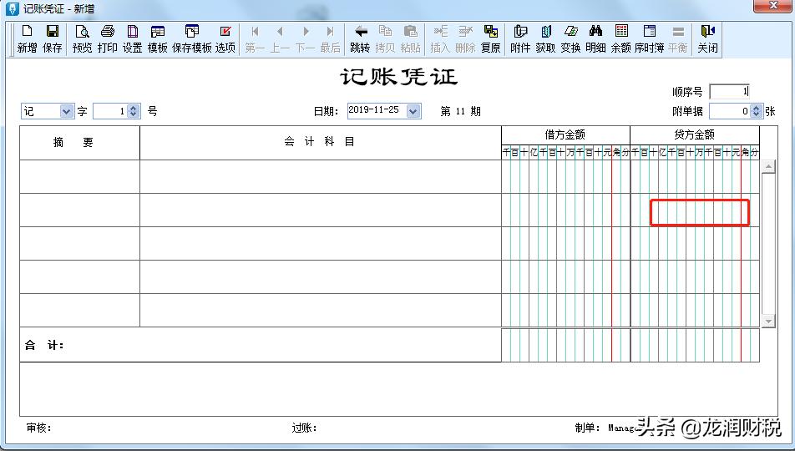Click the 粘贴 paste icon

pyautogui.click(x=411, y=39)
